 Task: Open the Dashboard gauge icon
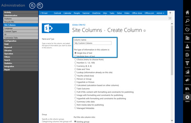(187, 29)
